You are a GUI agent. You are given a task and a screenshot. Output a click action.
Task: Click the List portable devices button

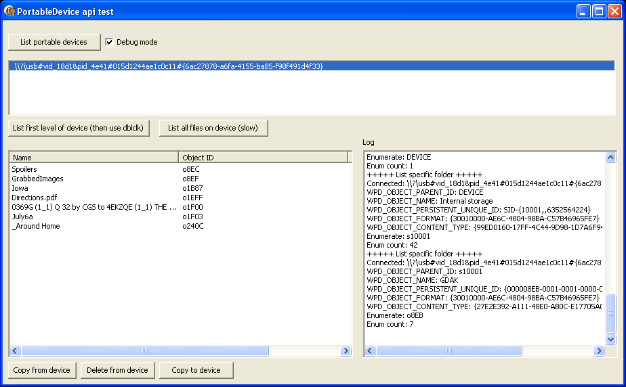point(54,42)
